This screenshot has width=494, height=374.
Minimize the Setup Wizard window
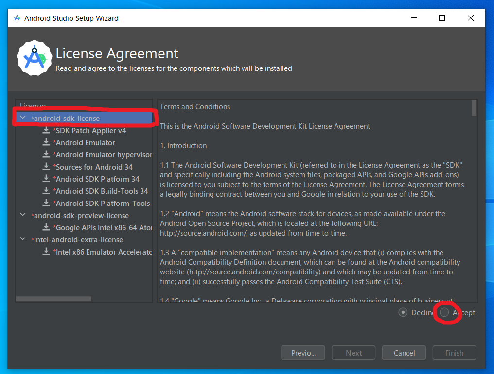(414, 18)
